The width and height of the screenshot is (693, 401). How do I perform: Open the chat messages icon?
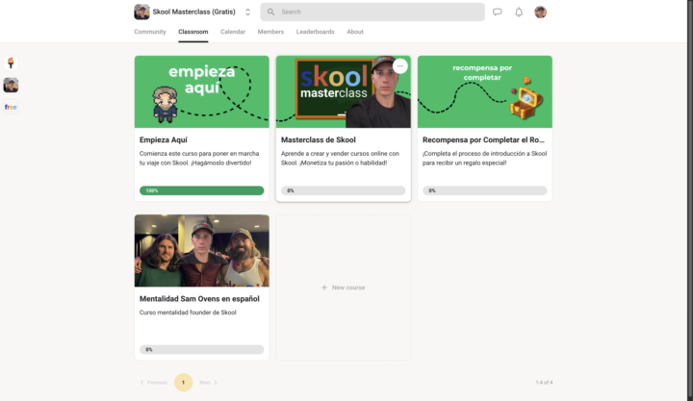coord(498,12)
